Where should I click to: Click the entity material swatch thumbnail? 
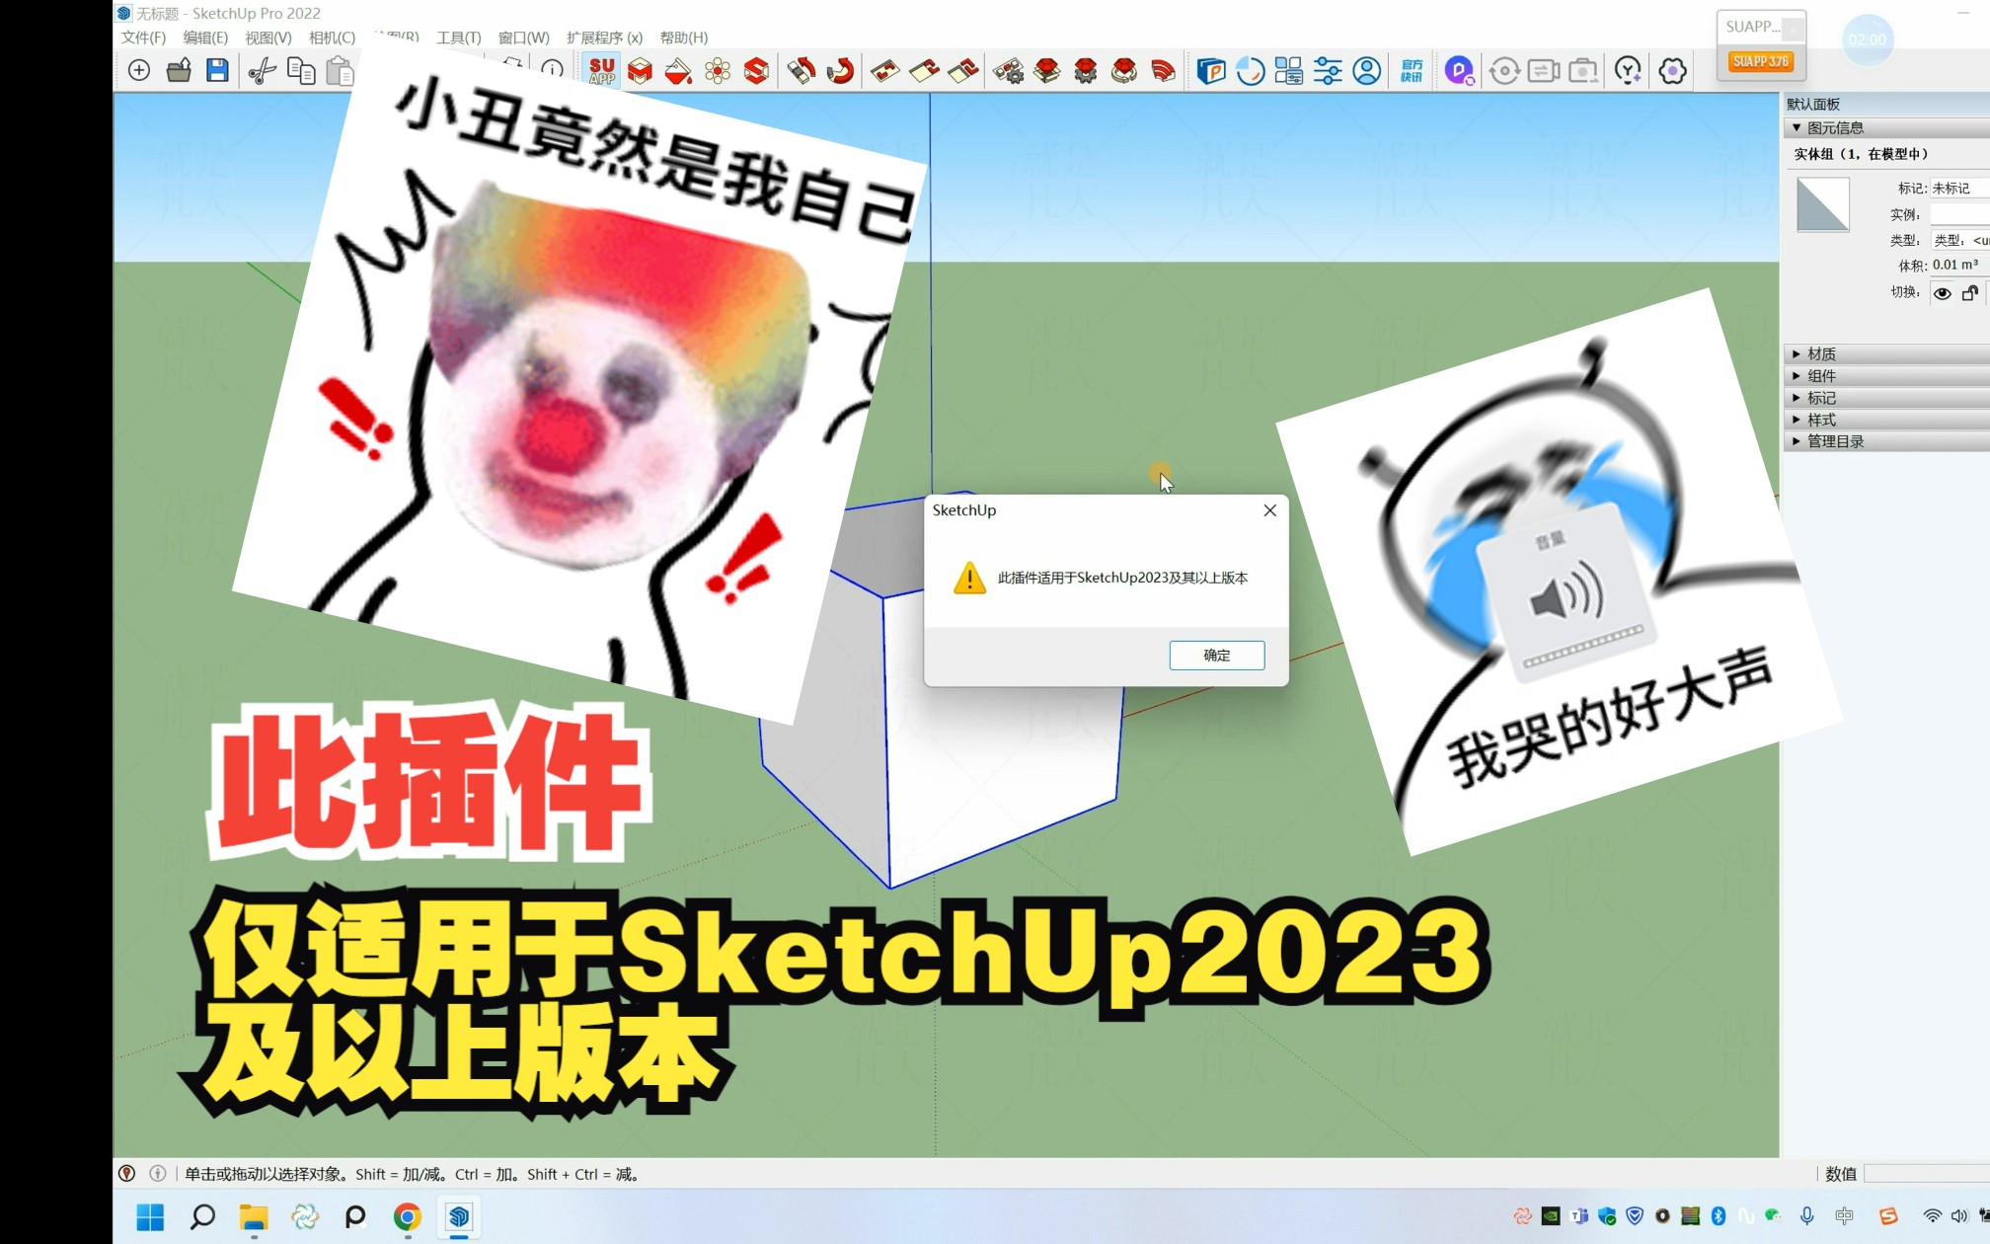[1822, 205]
